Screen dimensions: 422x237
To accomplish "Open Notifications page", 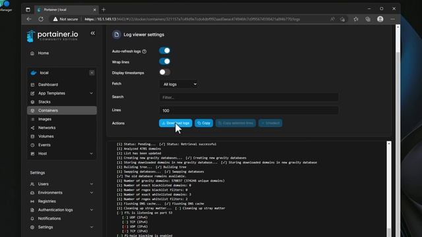I will pos(49,219).
